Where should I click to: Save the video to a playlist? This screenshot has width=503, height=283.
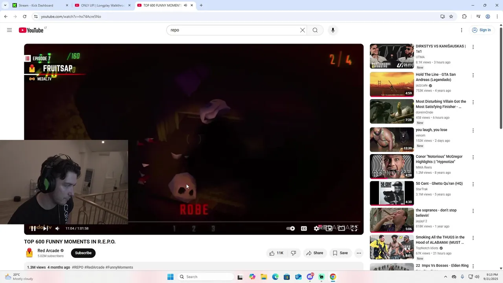(x=340, y=253)
